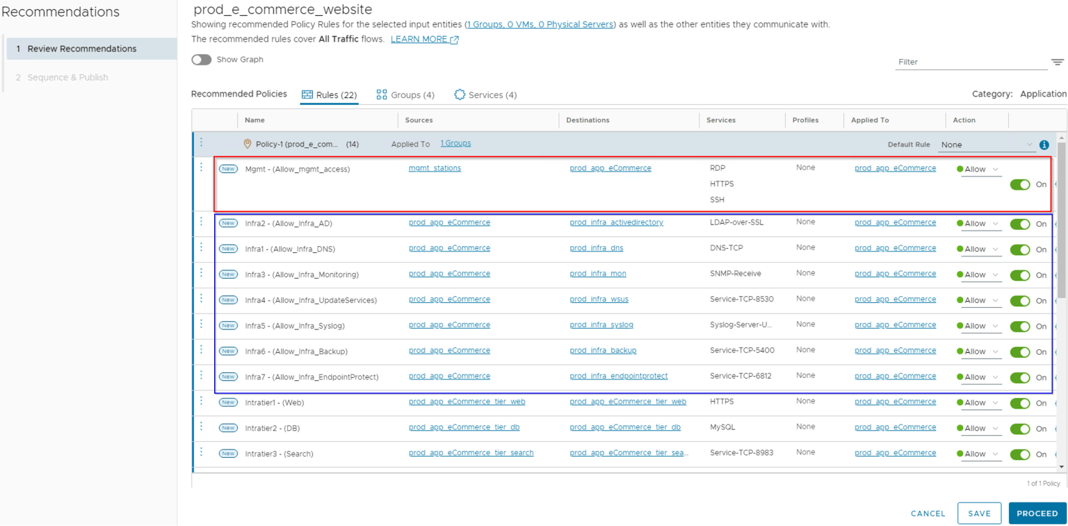This screenshot has width=1068, height=526.
Task: Disable the Infra2 Allow_Infra_AD rule
Action: pos(1019,223)
